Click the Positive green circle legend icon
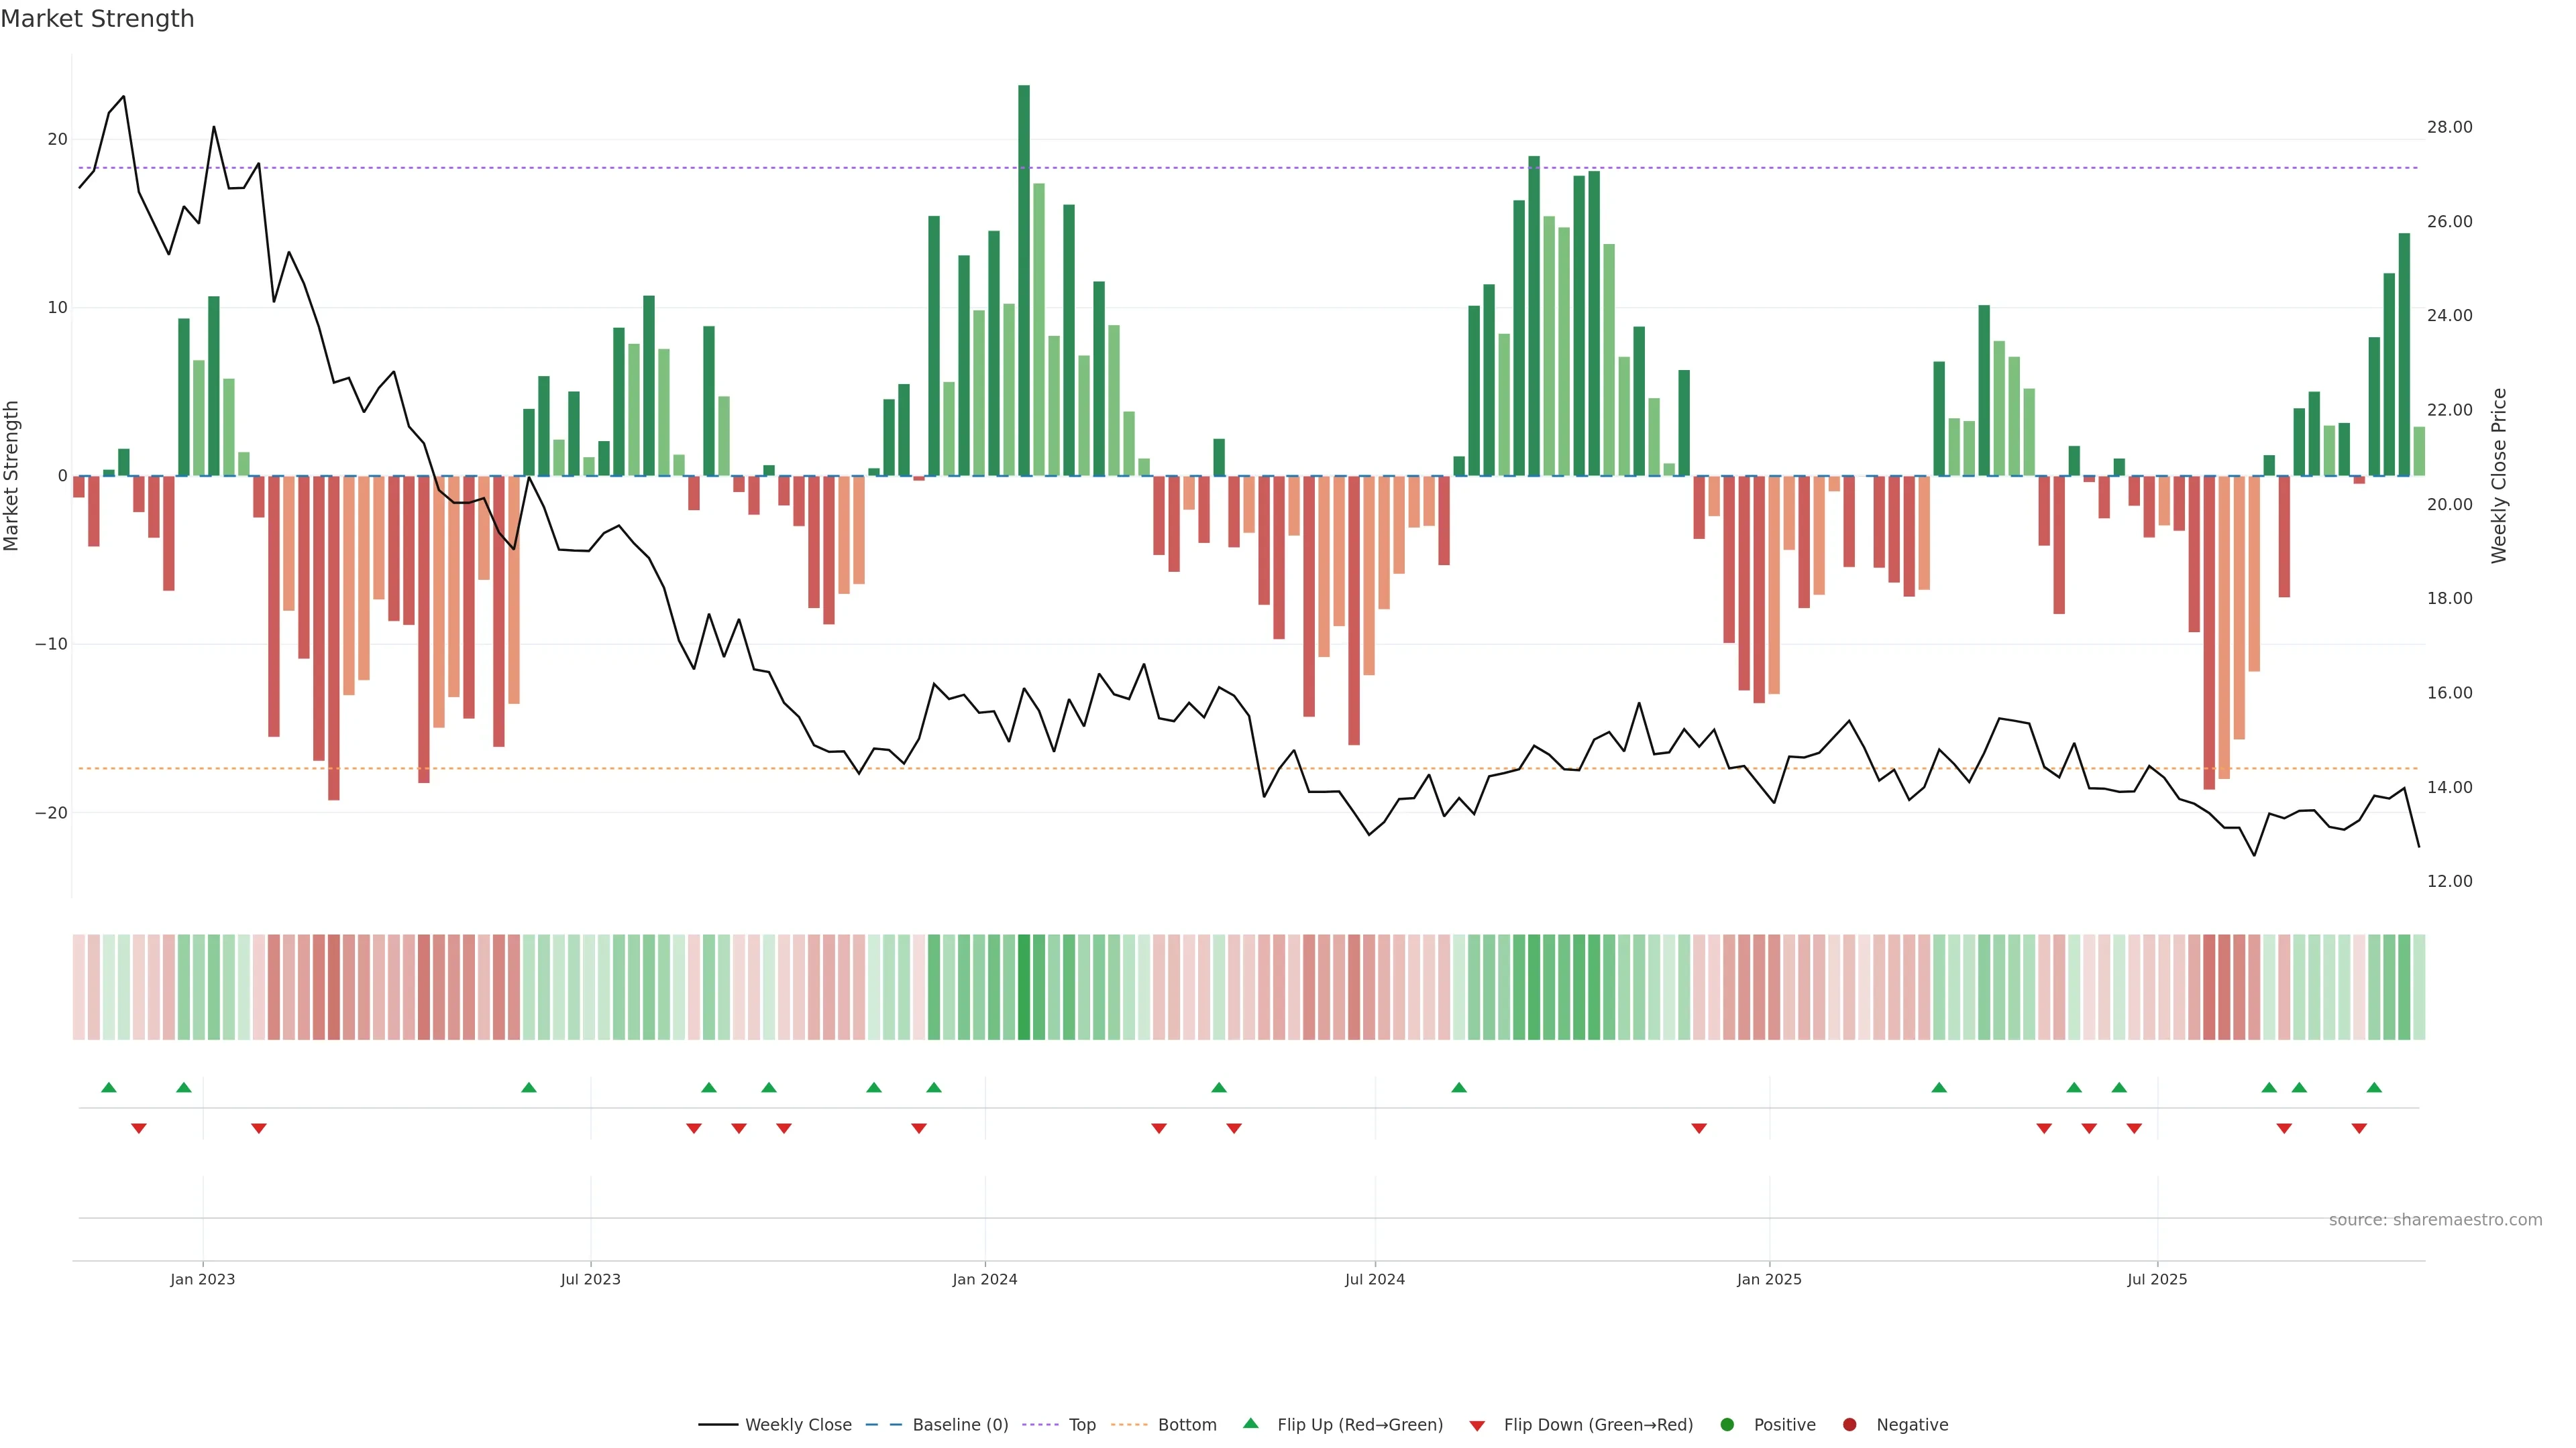 [1727, 1425]
